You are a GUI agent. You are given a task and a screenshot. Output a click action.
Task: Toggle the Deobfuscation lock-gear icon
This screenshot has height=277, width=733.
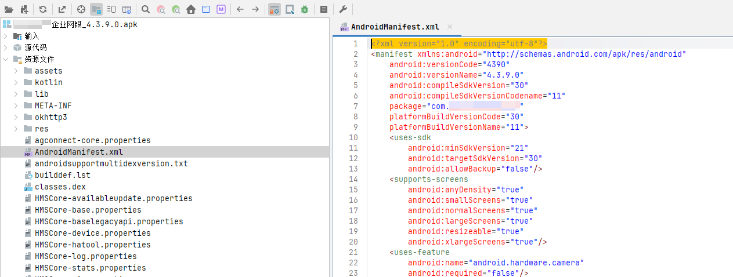275,9
